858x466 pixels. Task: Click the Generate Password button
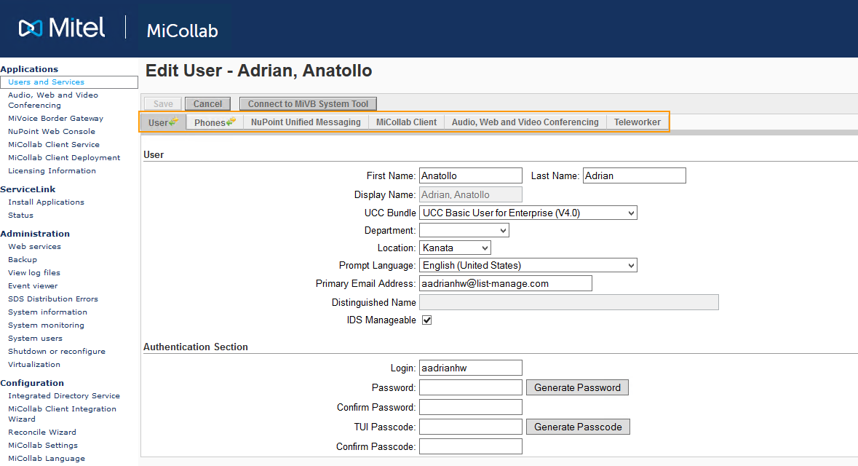pyautogui.click(x=577, y=387)
